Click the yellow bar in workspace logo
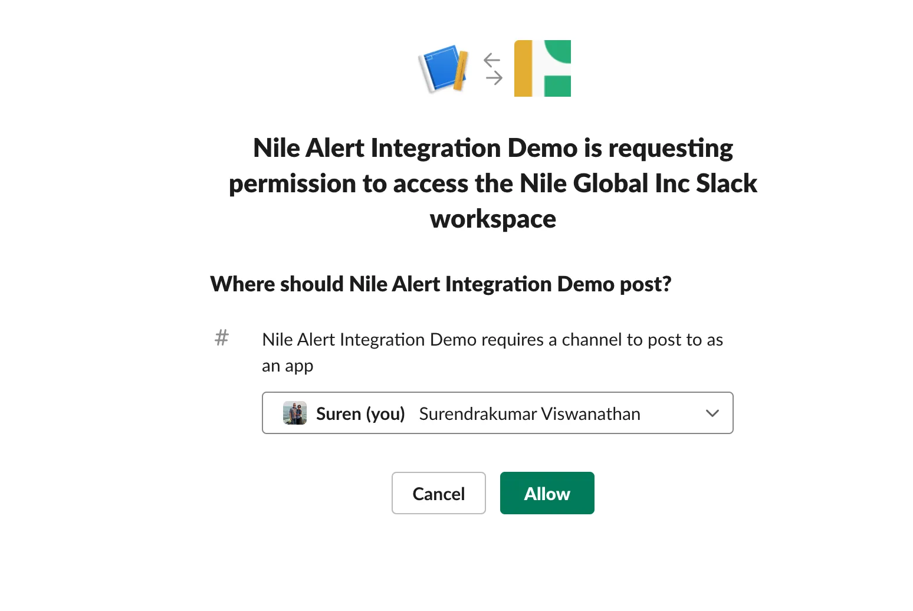Image resolution: width=913 pixels, height=611 pixels. 523,68
